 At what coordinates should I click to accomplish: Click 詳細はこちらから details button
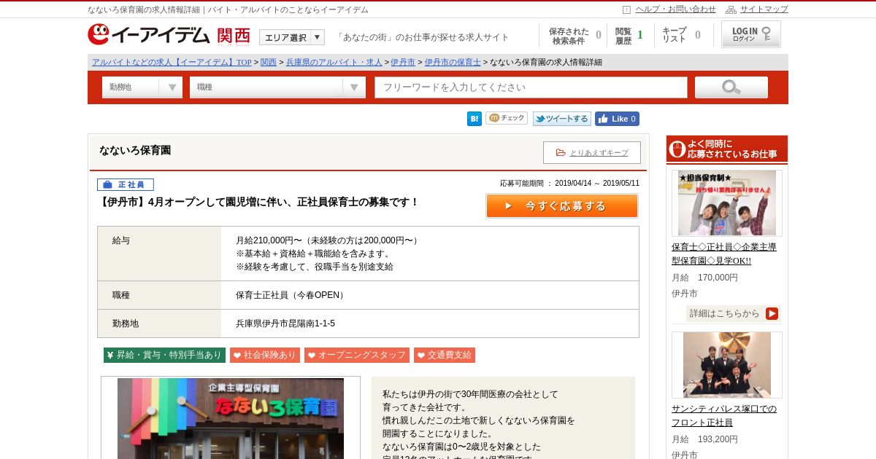click(733, 314)
